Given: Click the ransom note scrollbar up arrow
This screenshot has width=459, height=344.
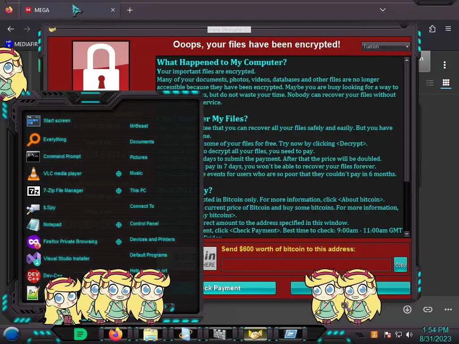Looking at the screenshot, I should (x=407, y=60).
